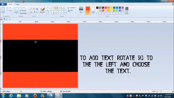Click the Copy button
Screen dimensions: 174x98
click(x=9, y=11)
